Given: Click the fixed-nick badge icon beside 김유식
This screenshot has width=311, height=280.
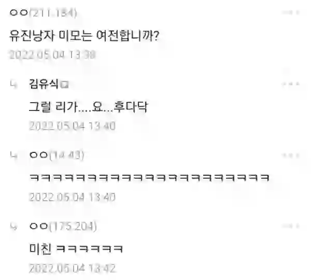Looking at the screenshot, I should (x=64, y=85).
